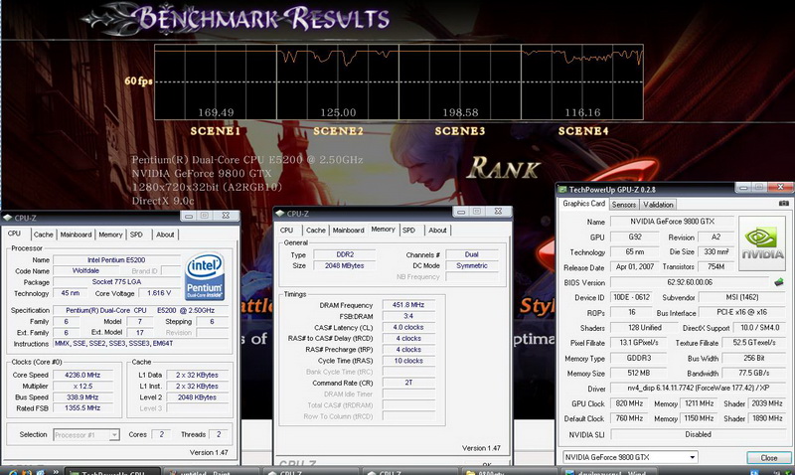Click the Bus Interface 'PCI-E x16 @ x16'
The image size is (795, 475).
click(742, 312)
